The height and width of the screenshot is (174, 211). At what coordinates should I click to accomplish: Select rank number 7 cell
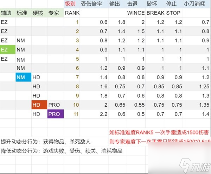72,77
